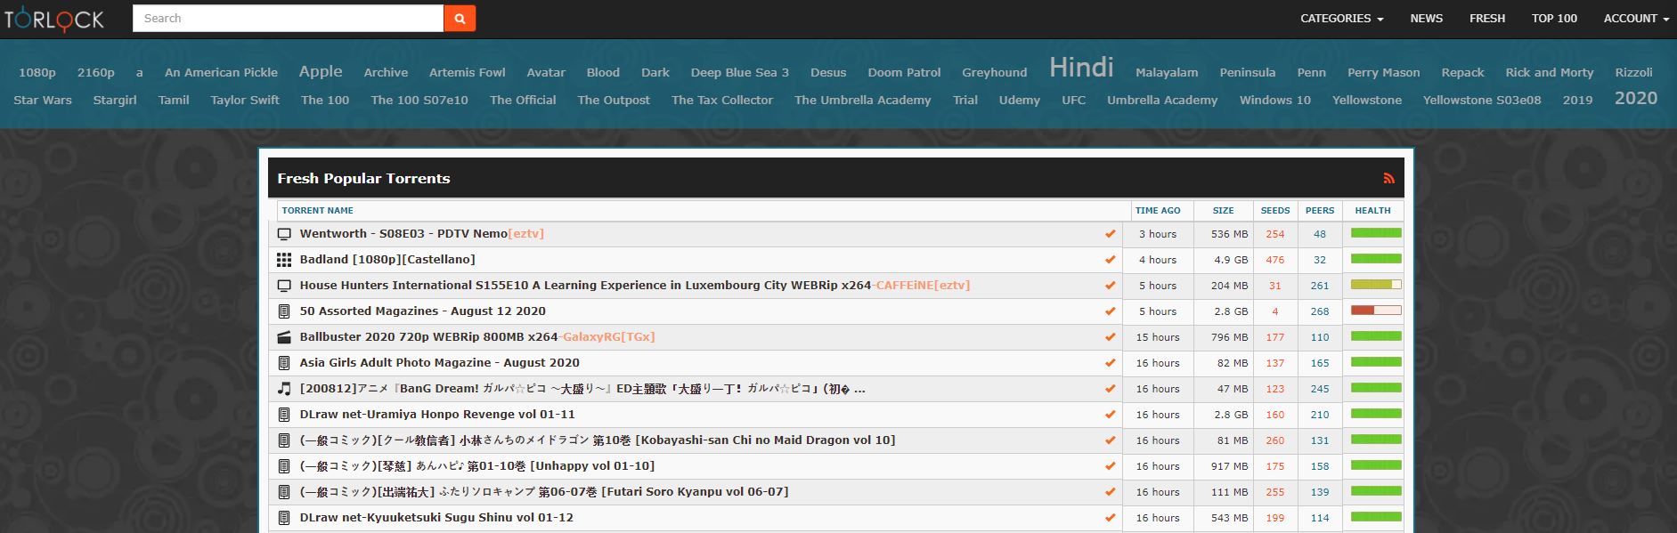Sort torrents by Seeds column
Viewport: 1677px width, 533px height.
[1274, 211]
